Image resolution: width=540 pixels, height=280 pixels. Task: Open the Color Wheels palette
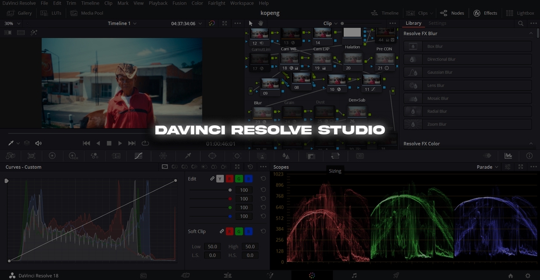52,156
